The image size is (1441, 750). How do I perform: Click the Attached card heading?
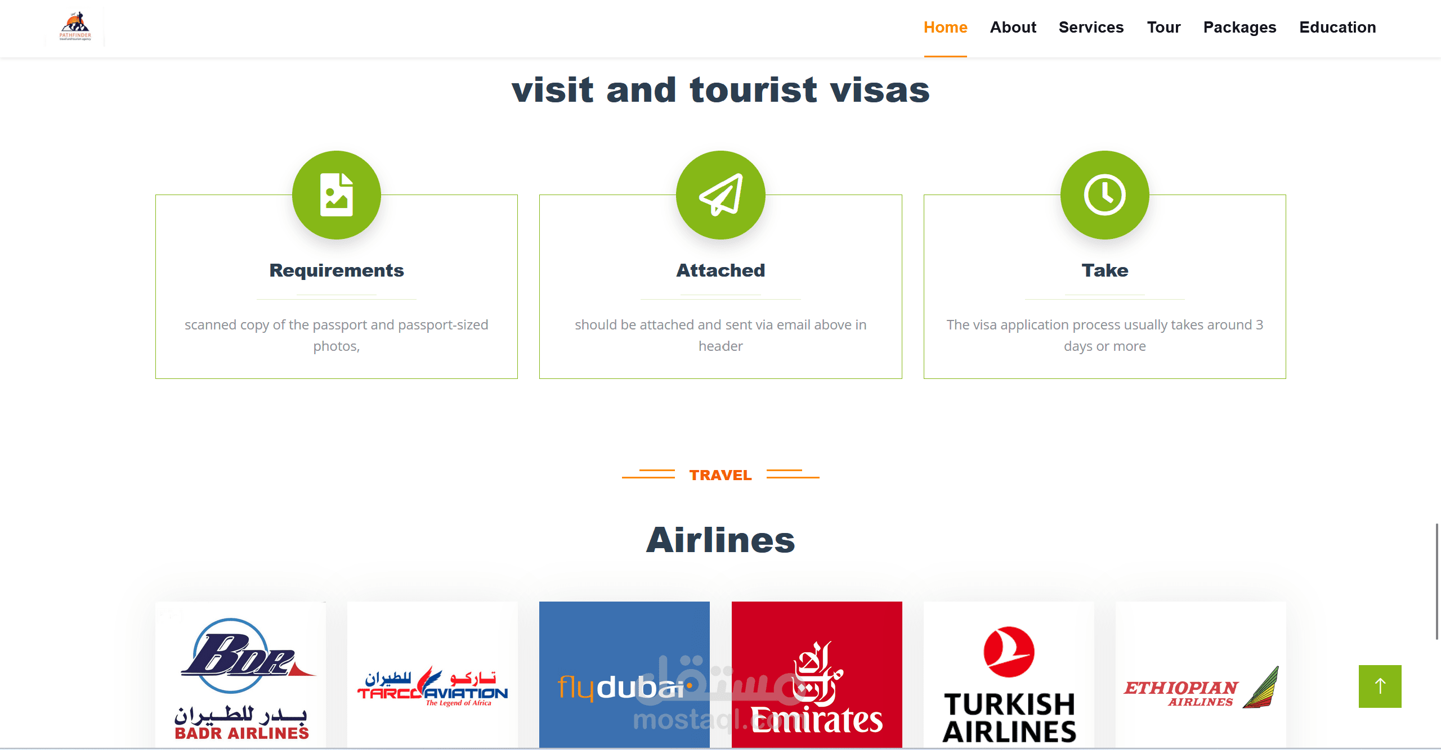coord(720,270)
